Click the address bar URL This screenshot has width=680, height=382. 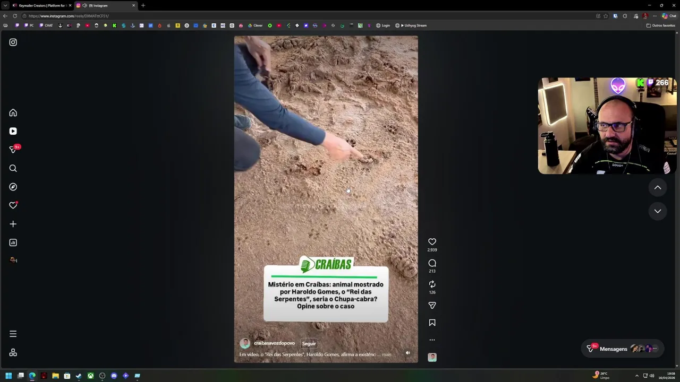tap(69, 16)
